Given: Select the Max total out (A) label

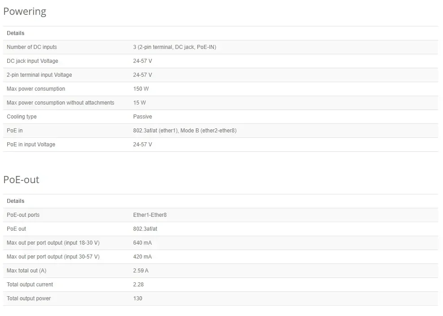Looking at the screenshot, I should click(26, 271).
